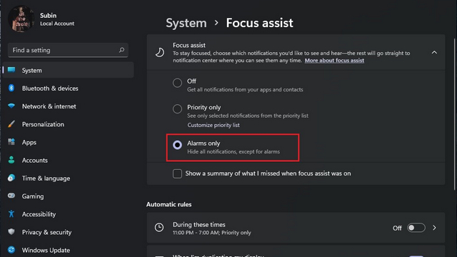
Task: Focus the Find a setting search box
Action: click(x=68, y=50)
